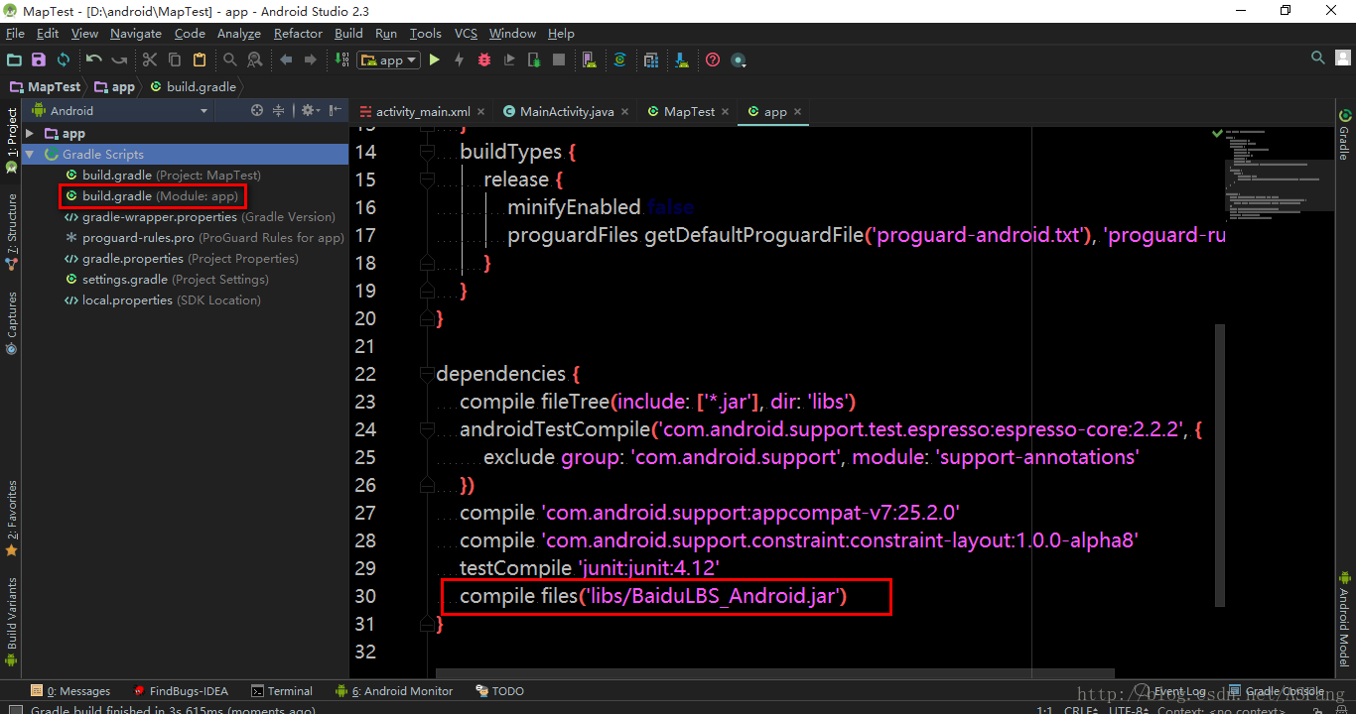The width and height of the screenshot is (1356, 714).
Task: Click the Paste clipboard icon
Action: 200,59
